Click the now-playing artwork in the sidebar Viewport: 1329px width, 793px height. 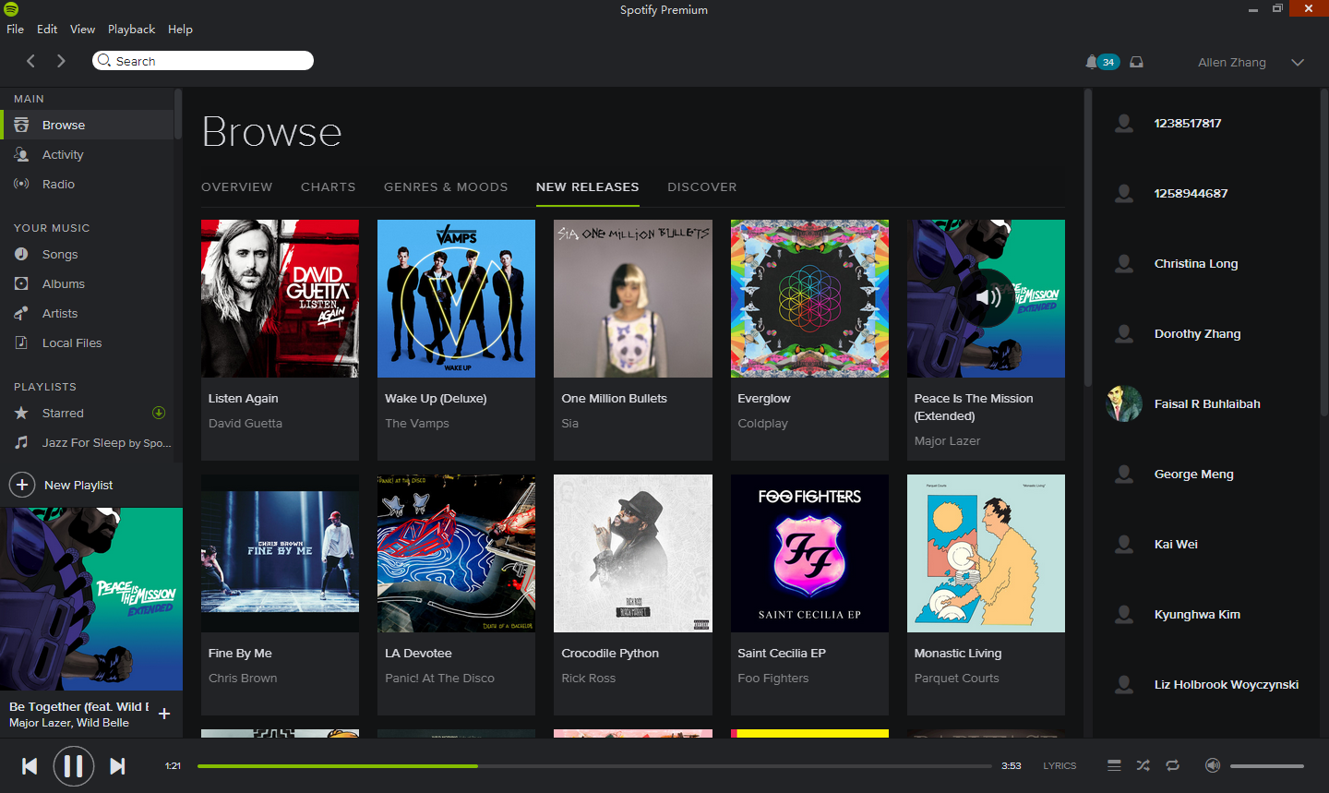point(91,599)
